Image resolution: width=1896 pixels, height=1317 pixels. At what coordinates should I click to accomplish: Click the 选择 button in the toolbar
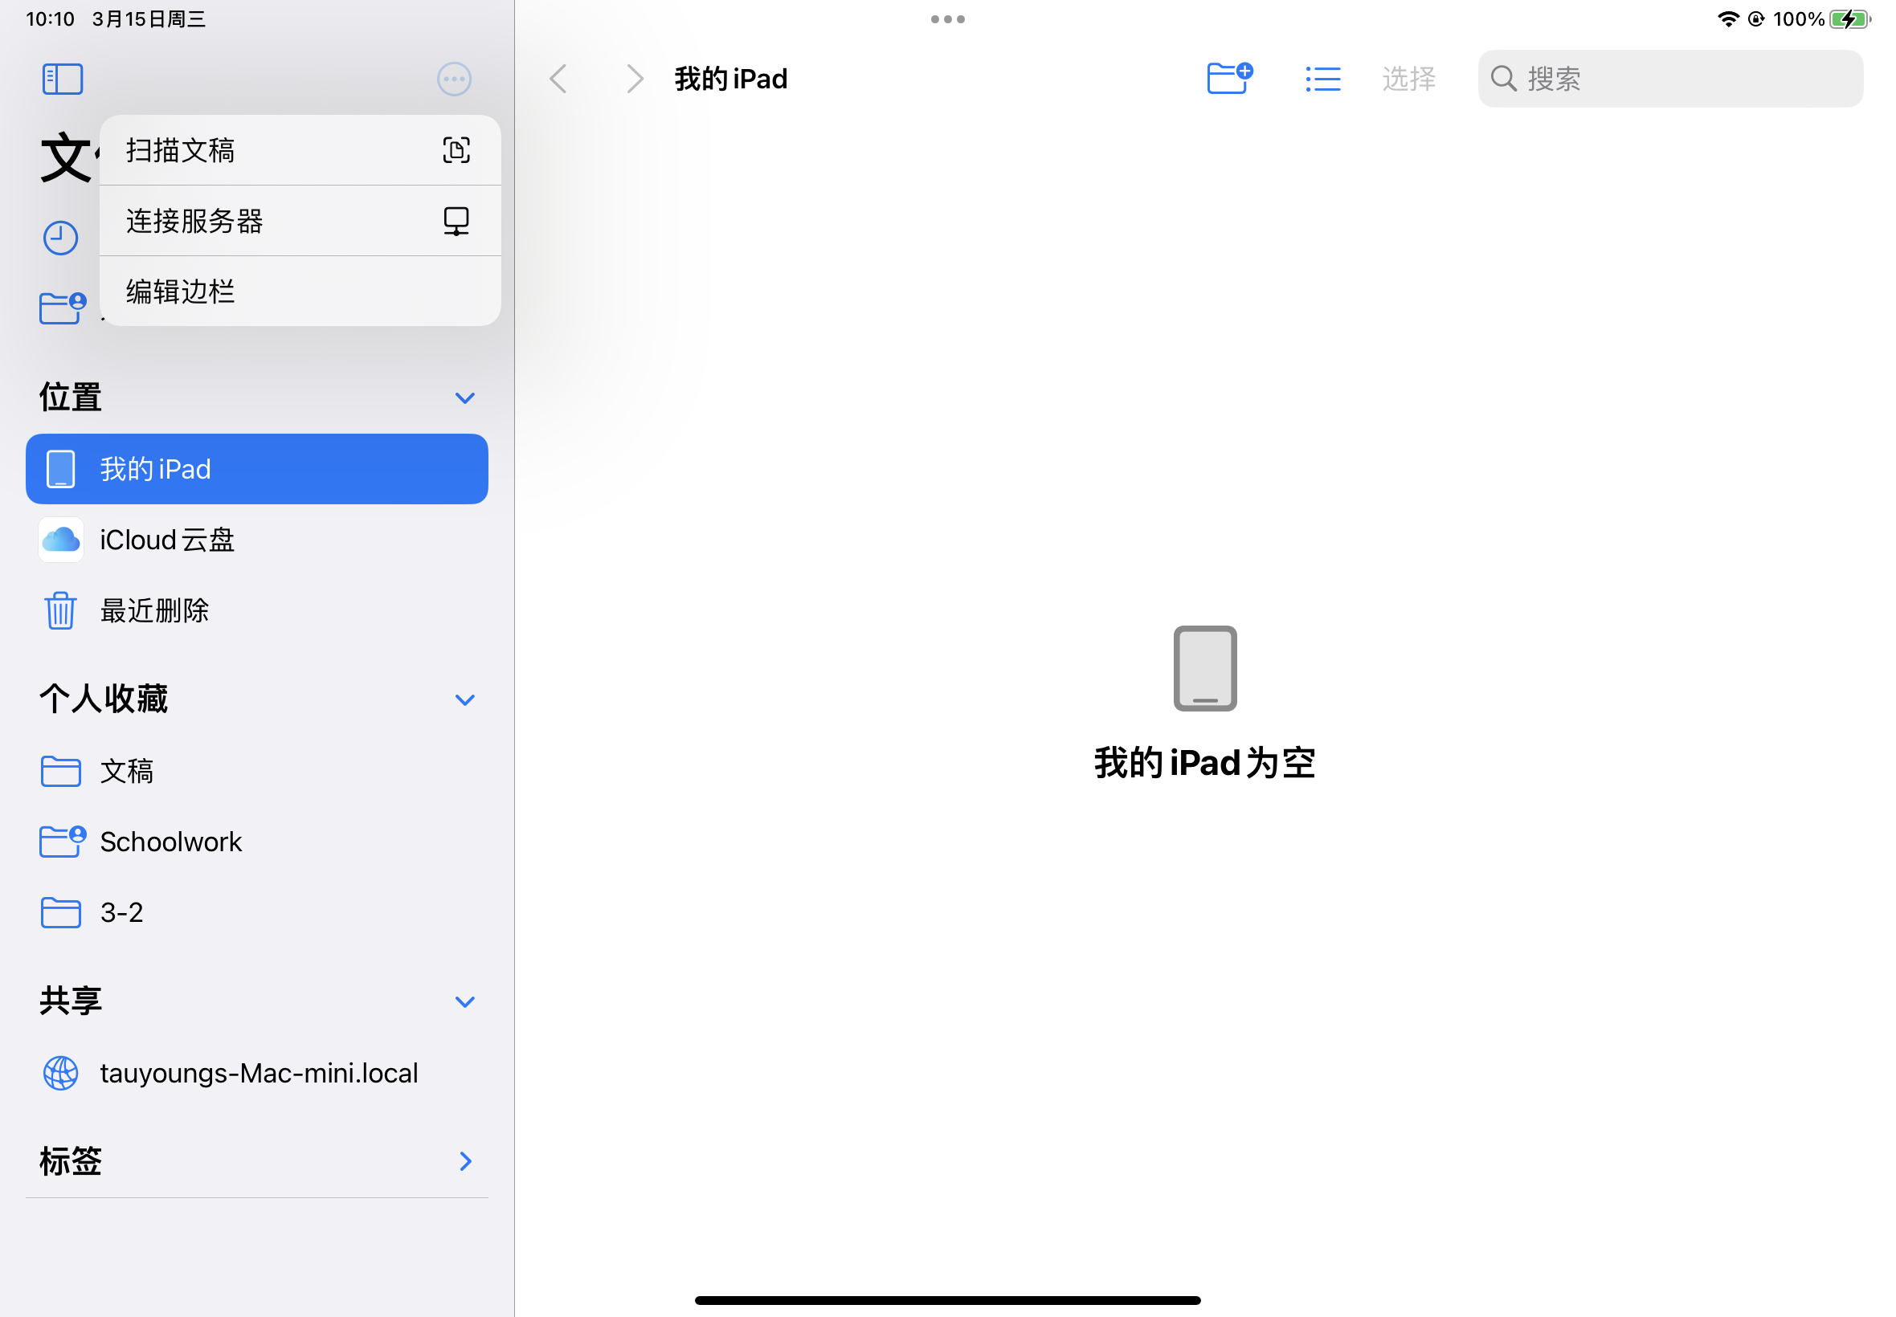(x=1408, y=79)
